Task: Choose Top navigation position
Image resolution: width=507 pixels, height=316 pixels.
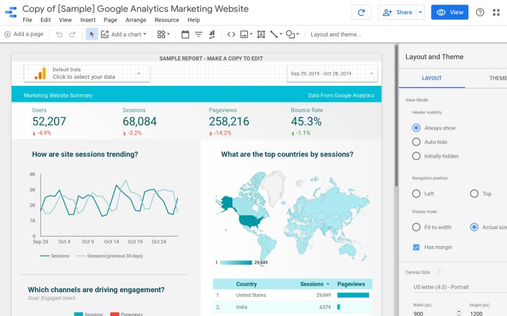Action: tap(474, 194)
